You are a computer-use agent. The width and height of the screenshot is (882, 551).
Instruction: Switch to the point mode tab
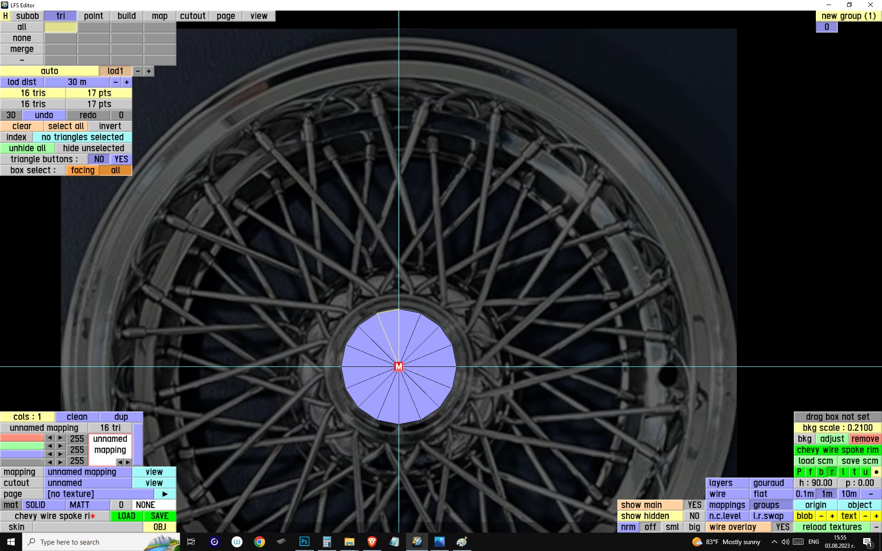[93, 16]
